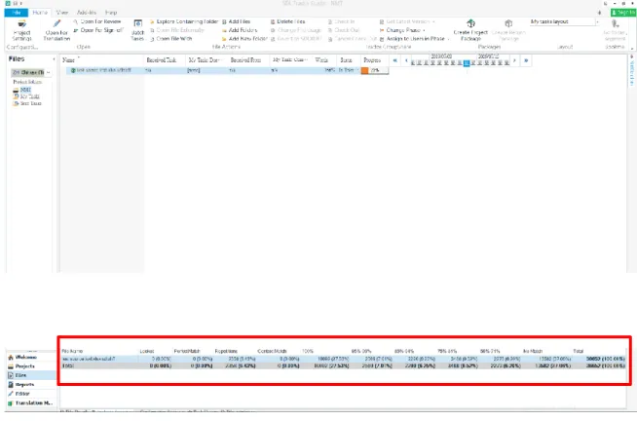Open Assign to Users in Phase dropdown
637x421 pixels.
point(415,39)
